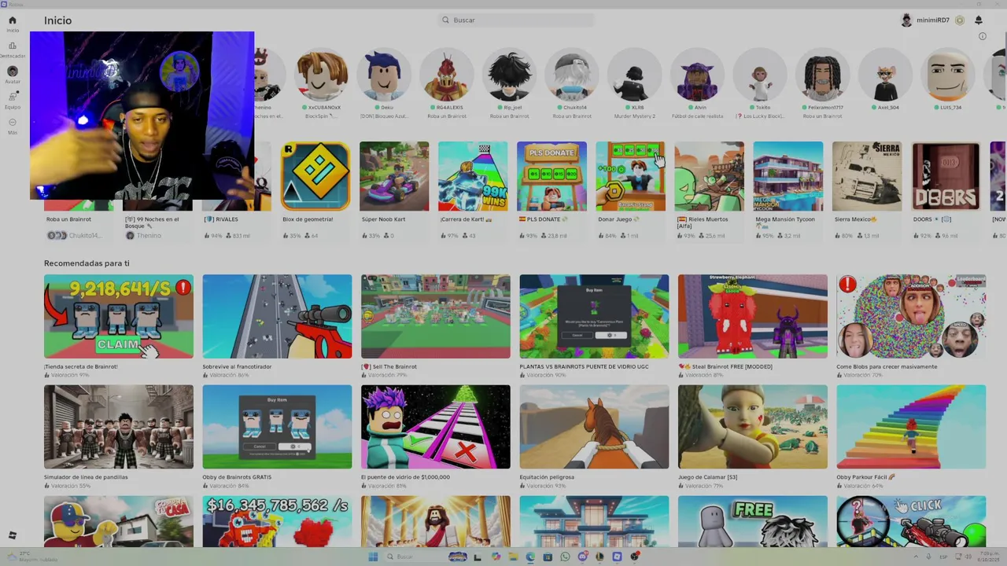Click the Inicio page title
Viewport: 1007px width, 566px height.
click(x=57, y=20)
